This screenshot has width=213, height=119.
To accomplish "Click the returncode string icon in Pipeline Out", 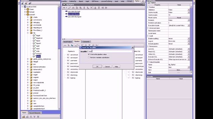I will coord(133,72).
